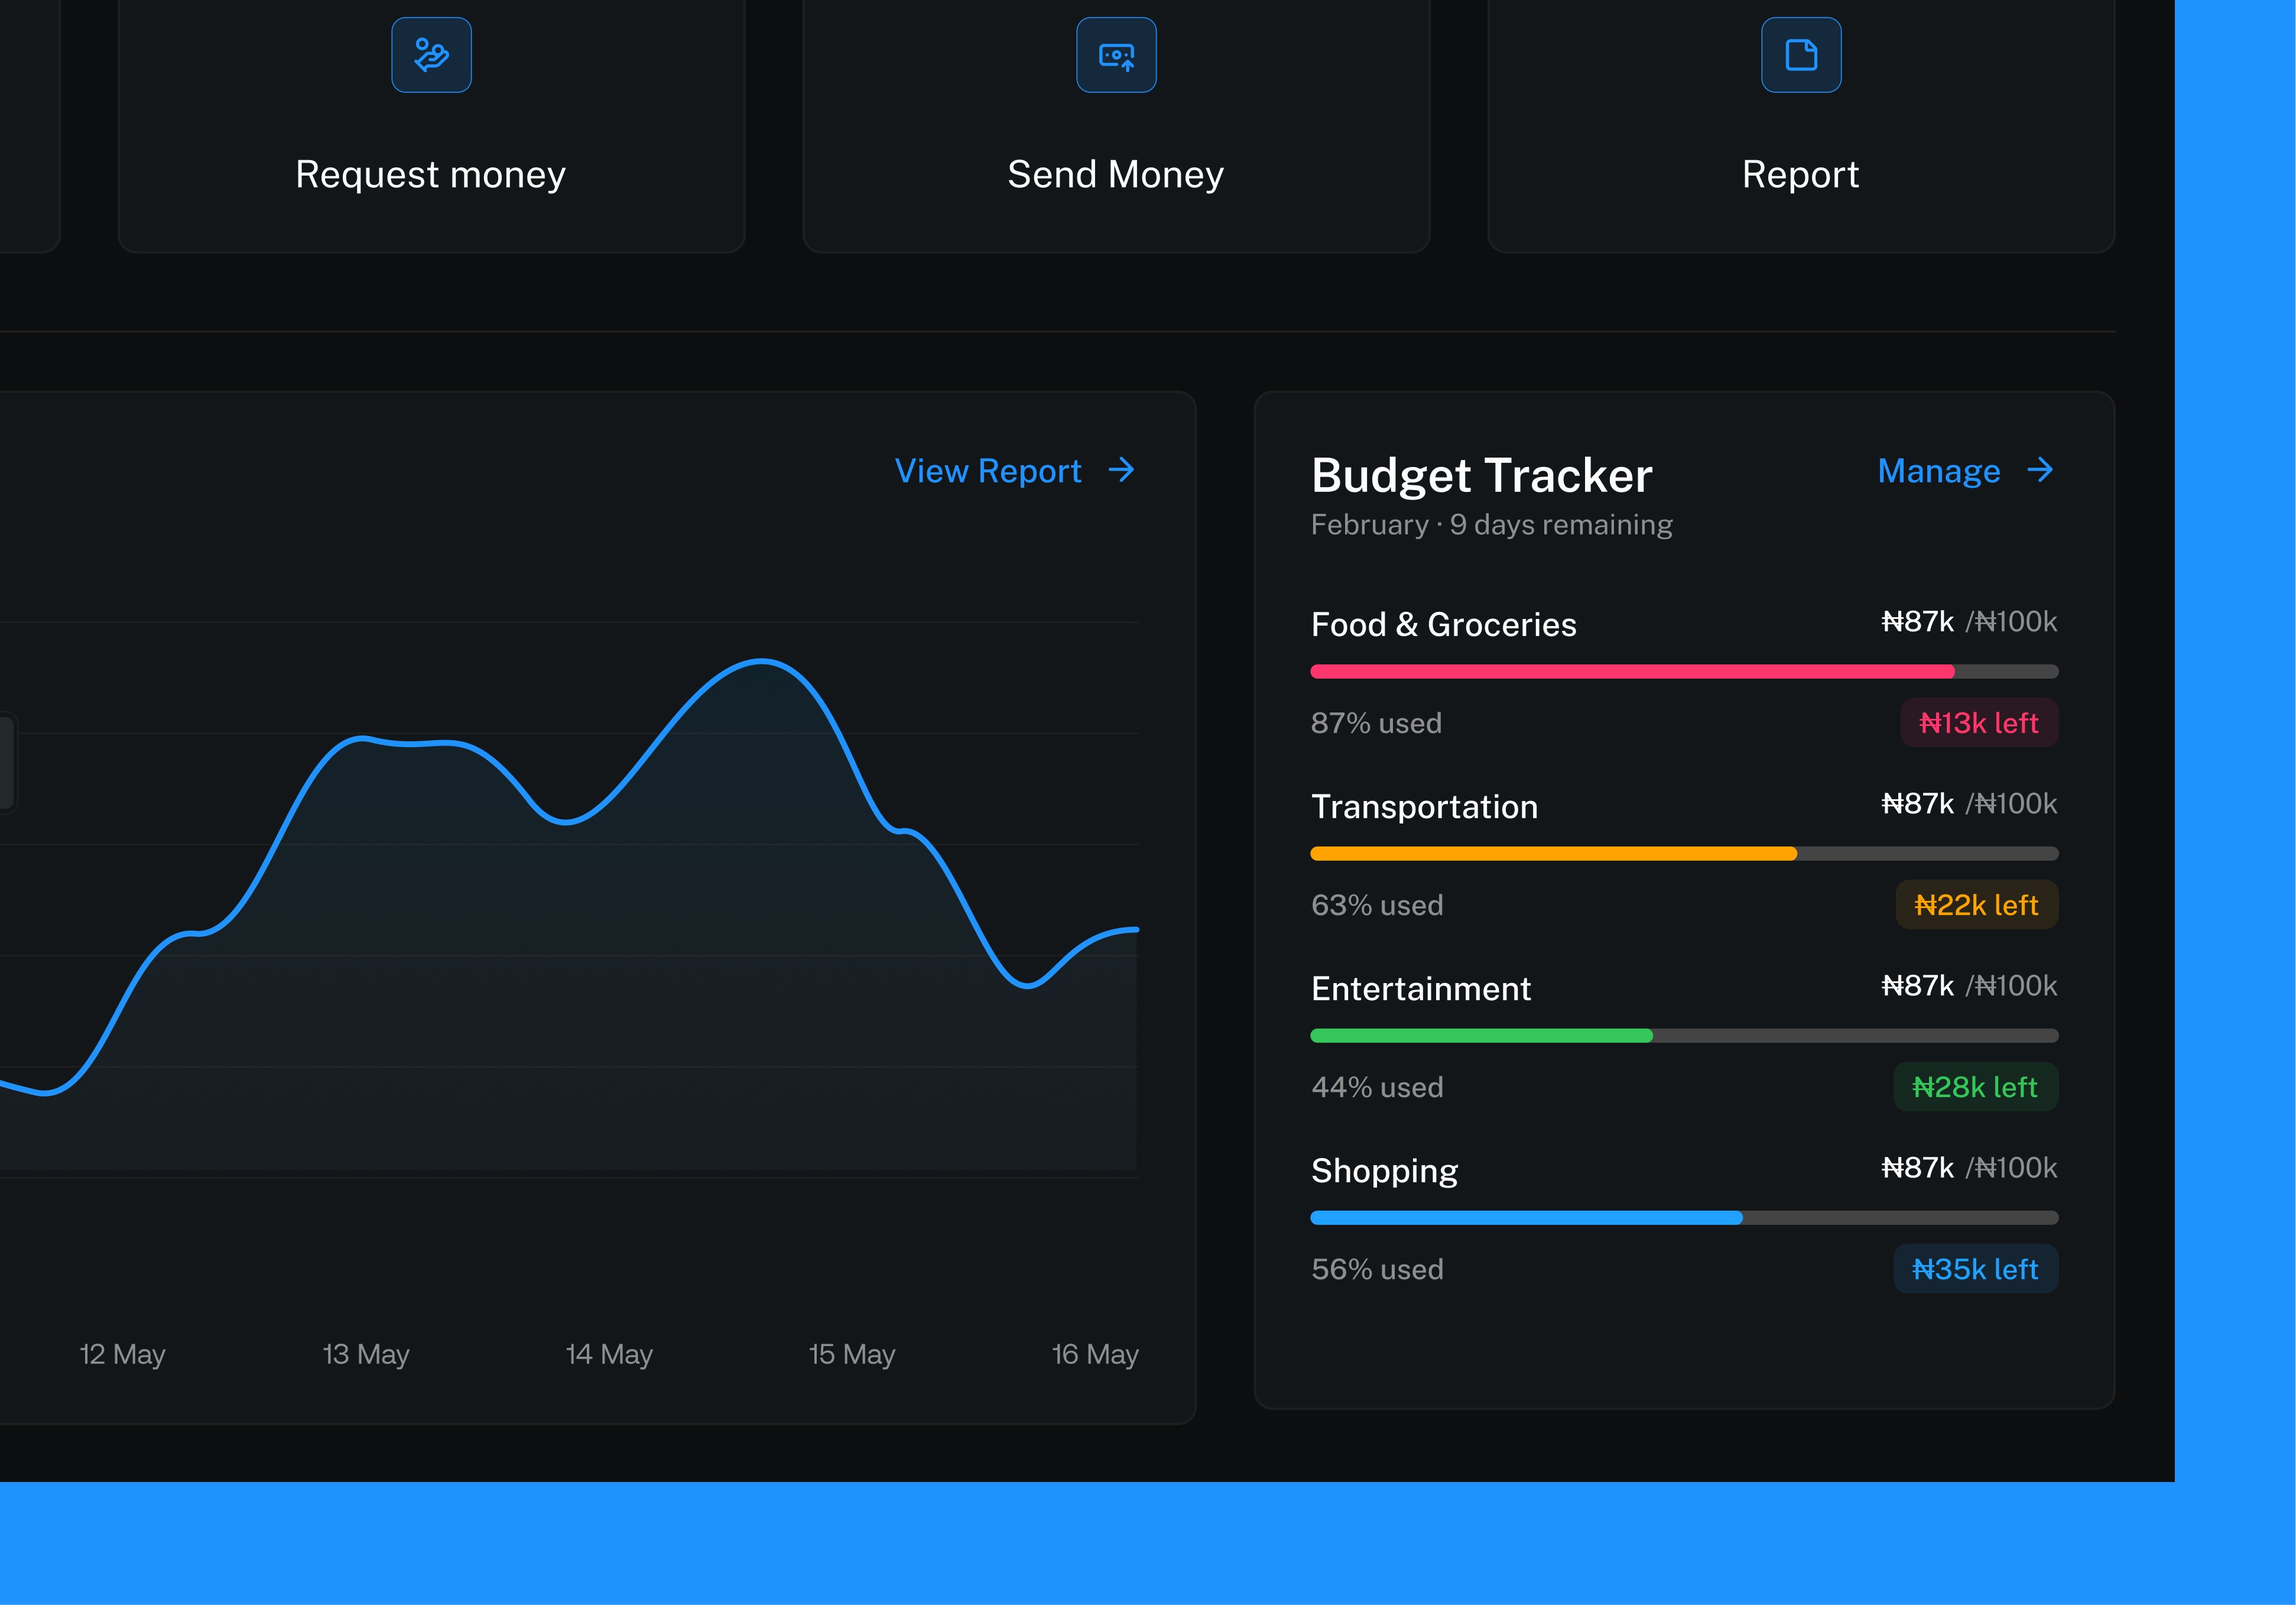Screen dimensions: 2296x1605
Task: Select the 14 May axis label
Action: pos(609,1354)
